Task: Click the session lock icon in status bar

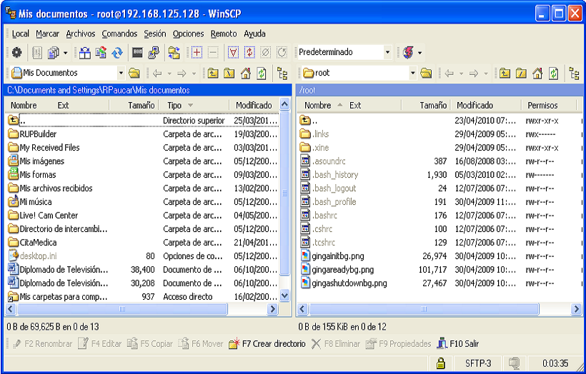Action: 441,363
